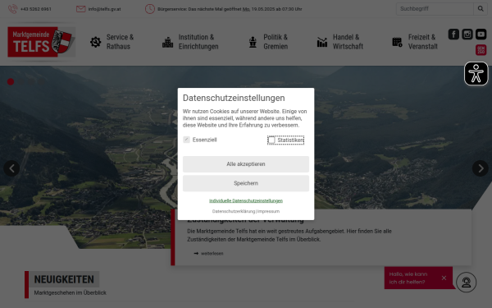Click the calendar icon beside Freizeit & Veranstalt
Image resolution: width=492 pixels, height=308 pixels.
397,42
